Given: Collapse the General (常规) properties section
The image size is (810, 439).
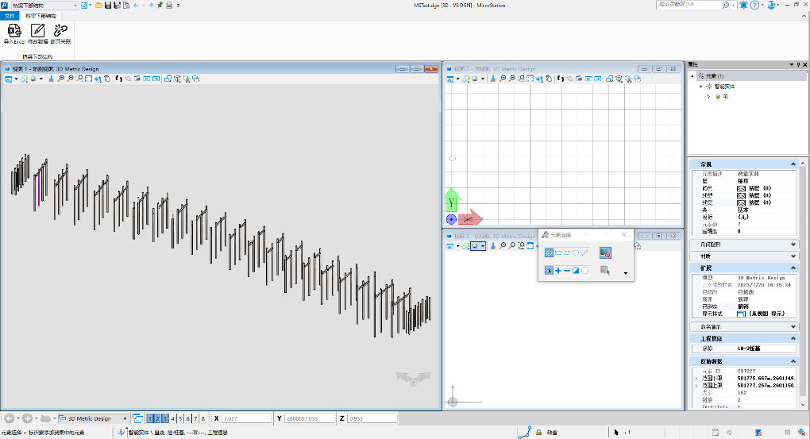Looking at the screenshot, I should [793, 164].
